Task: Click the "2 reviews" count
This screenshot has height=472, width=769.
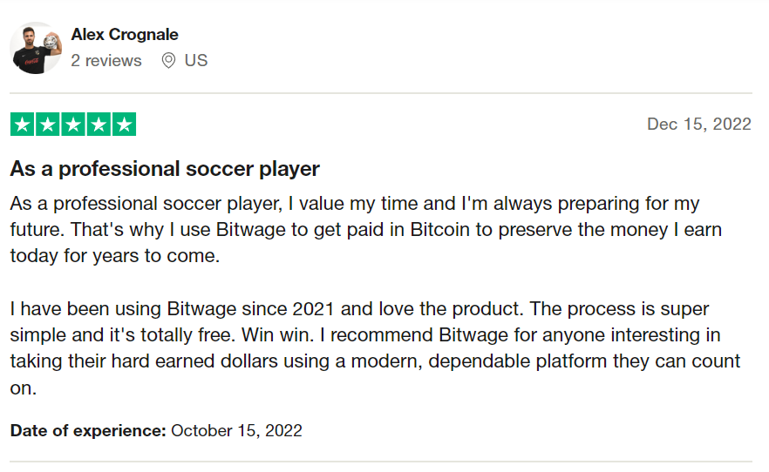Action: (x=106, y=61)
